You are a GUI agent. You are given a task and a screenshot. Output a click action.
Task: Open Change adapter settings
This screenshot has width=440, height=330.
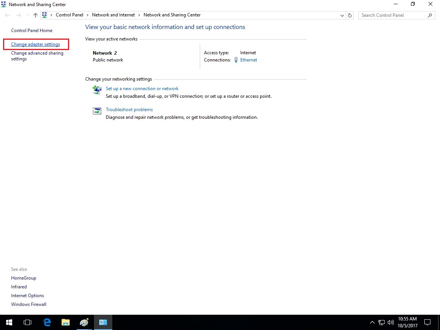click(36, 44)
